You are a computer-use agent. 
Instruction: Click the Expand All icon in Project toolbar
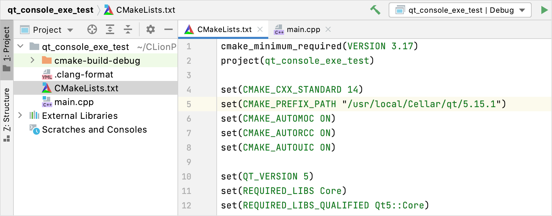coord(110,30)
